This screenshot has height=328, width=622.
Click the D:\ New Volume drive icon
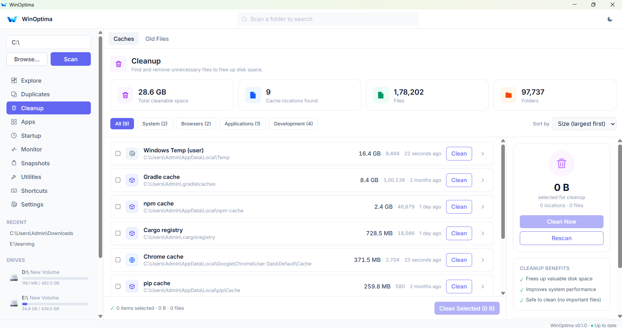click(x=14, y=277)
